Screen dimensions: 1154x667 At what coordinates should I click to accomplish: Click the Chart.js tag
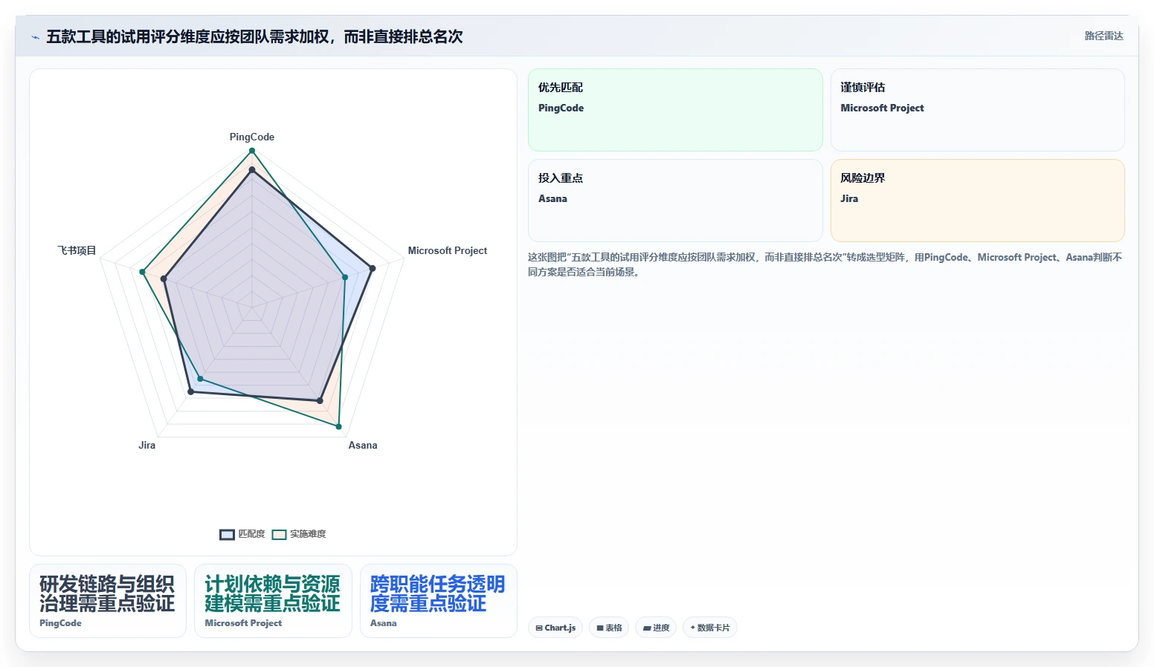point(555,628)
